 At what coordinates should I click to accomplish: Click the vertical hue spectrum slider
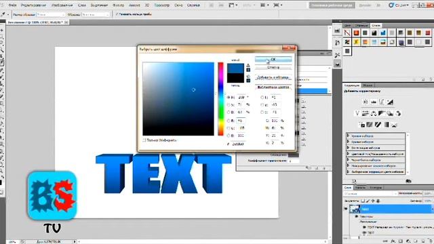point(220,99)
